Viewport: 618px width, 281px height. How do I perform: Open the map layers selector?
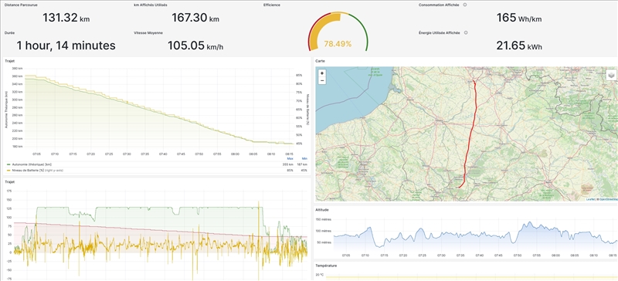[610, 75]
